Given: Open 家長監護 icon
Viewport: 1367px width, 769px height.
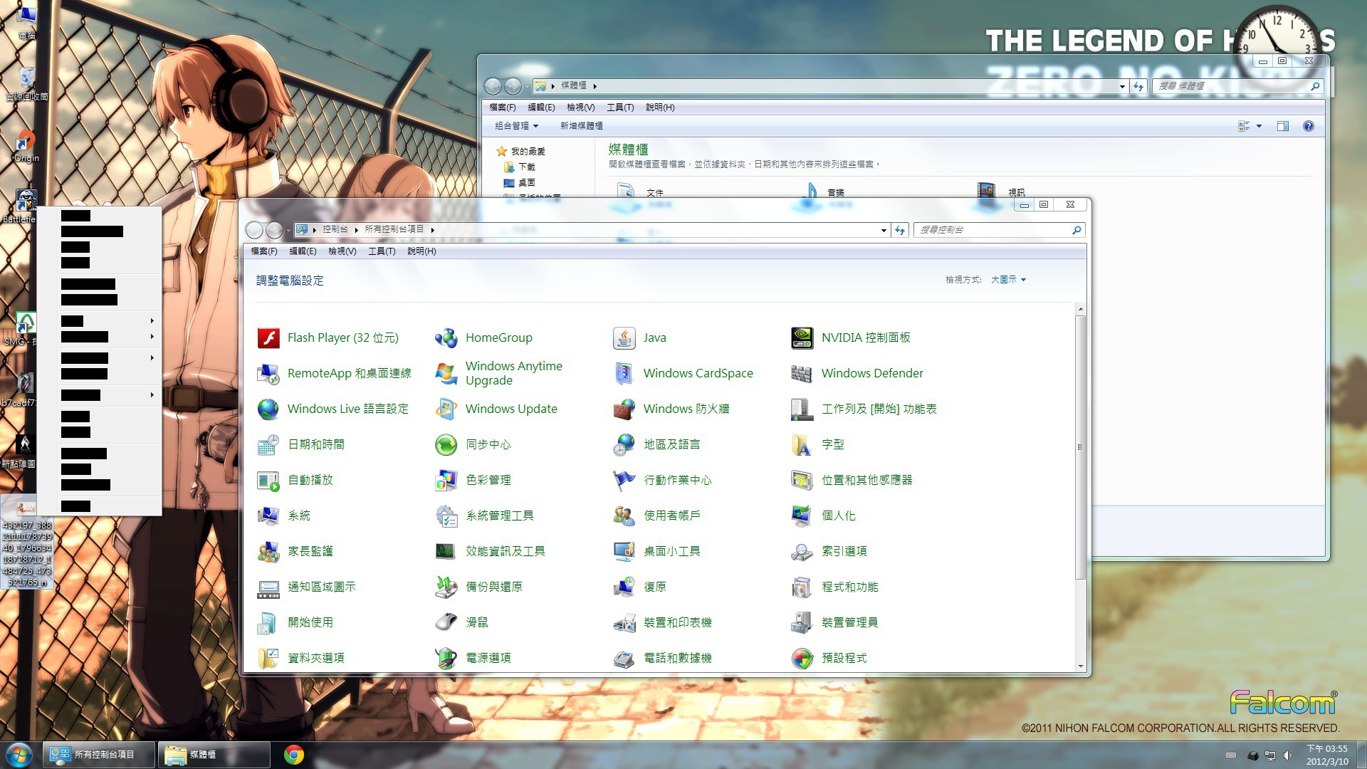Looking at the screenshot, I should (268, 551).
